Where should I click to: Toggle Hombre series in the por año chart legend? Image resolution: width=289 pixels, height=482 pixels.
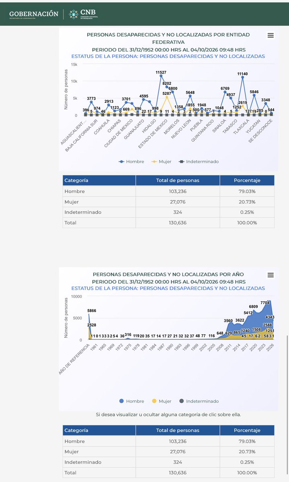[x=132, y=401]
